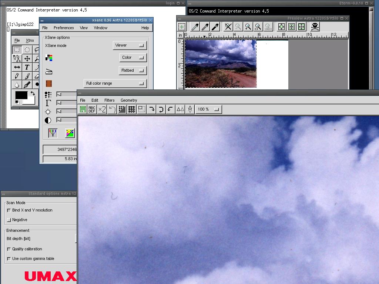The width and height of the screenshot is (379, 284).
Task: Pick white point with white eyedropper
Action: click(195, 27)
